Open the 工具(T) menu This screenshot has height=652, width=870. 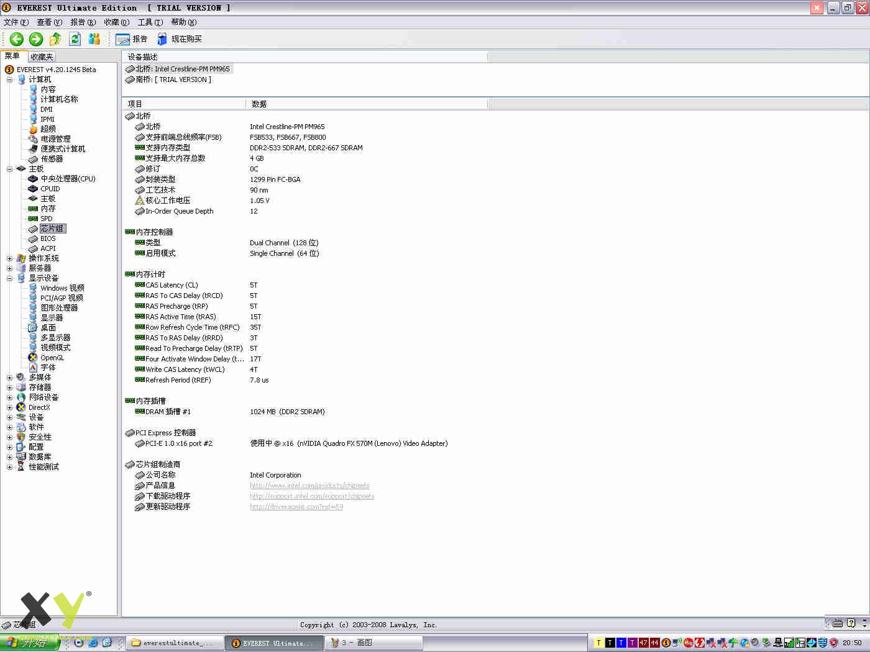point(150,22)
